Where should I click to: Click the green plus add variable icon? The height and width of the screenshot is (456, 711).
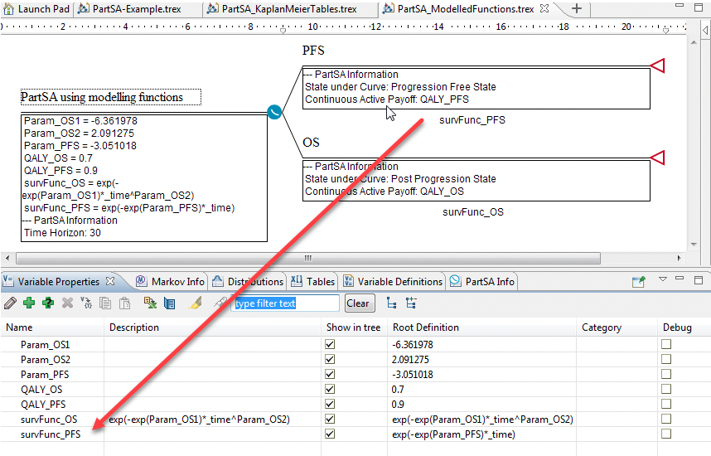point(29,303)
